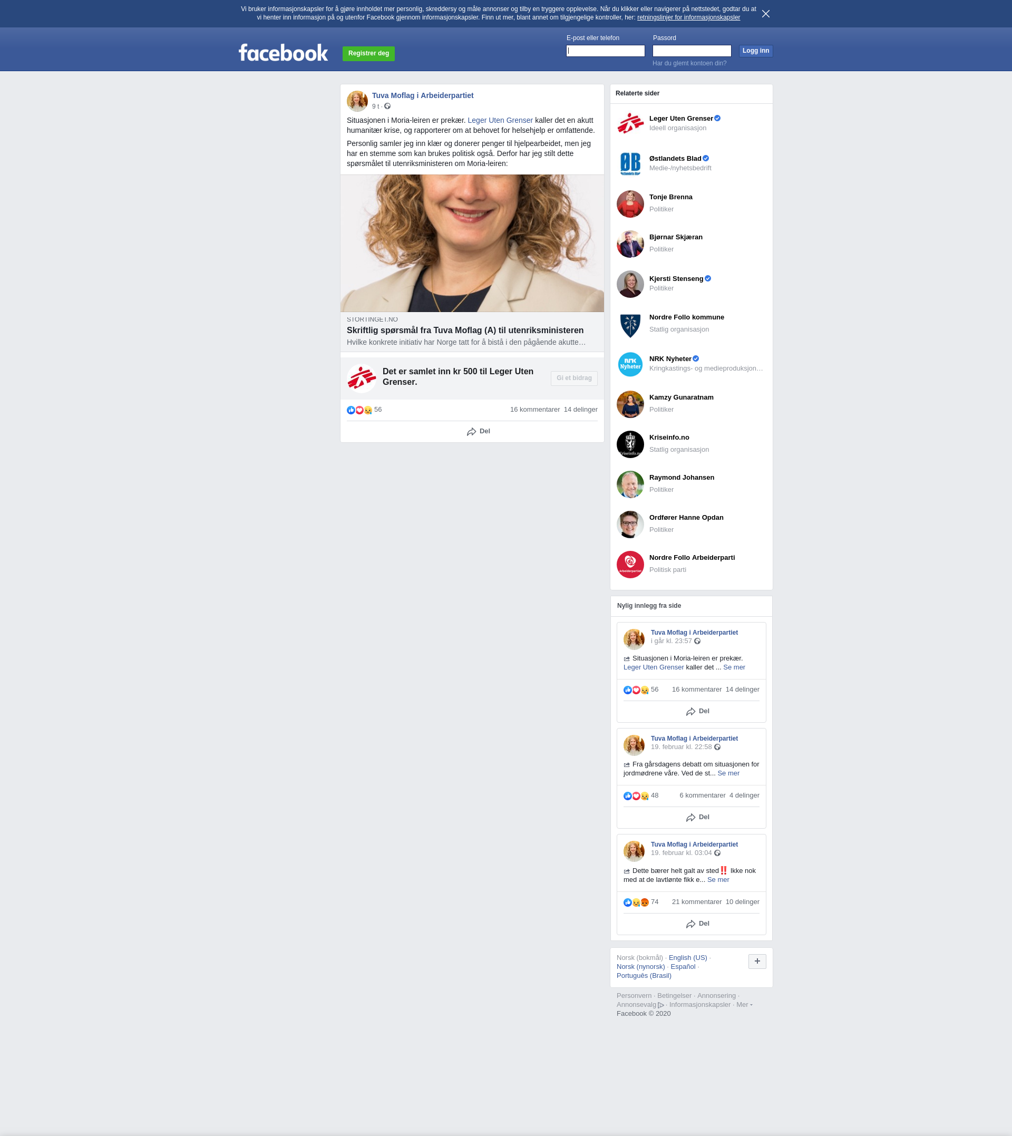The height and width of the screenshot is (1136, 1012).
Task: Click the Kriseinfo.no logo icon
Action: tap(630, 444)
